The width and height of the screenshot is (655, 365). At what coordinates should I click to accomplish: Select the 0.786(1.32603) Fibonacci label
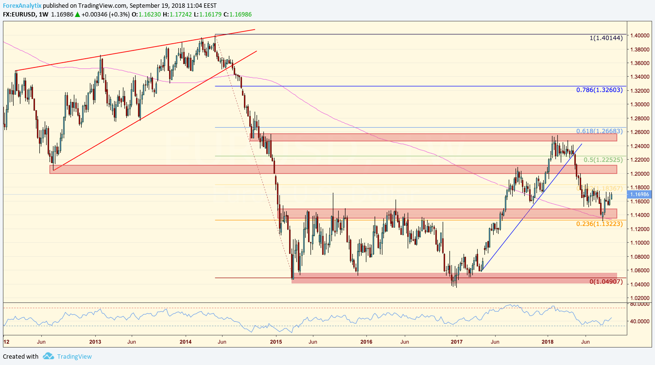(x=600, y=90)
